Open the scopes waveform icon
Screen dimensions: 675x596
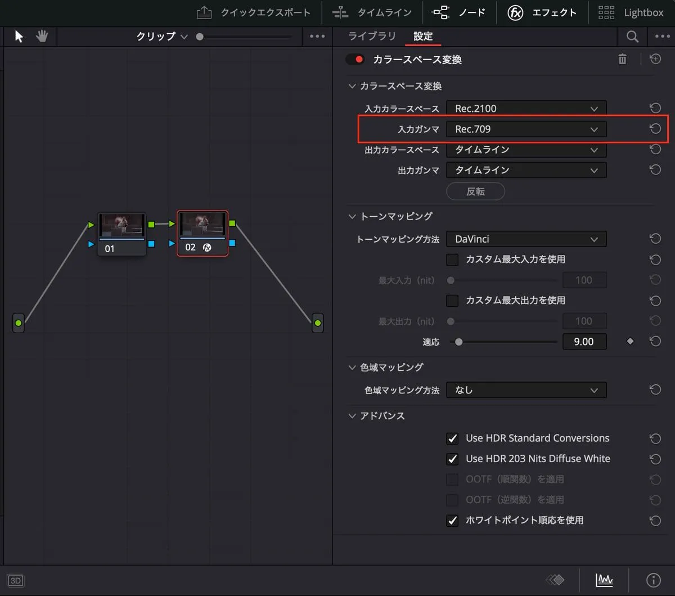coord(604,580)
